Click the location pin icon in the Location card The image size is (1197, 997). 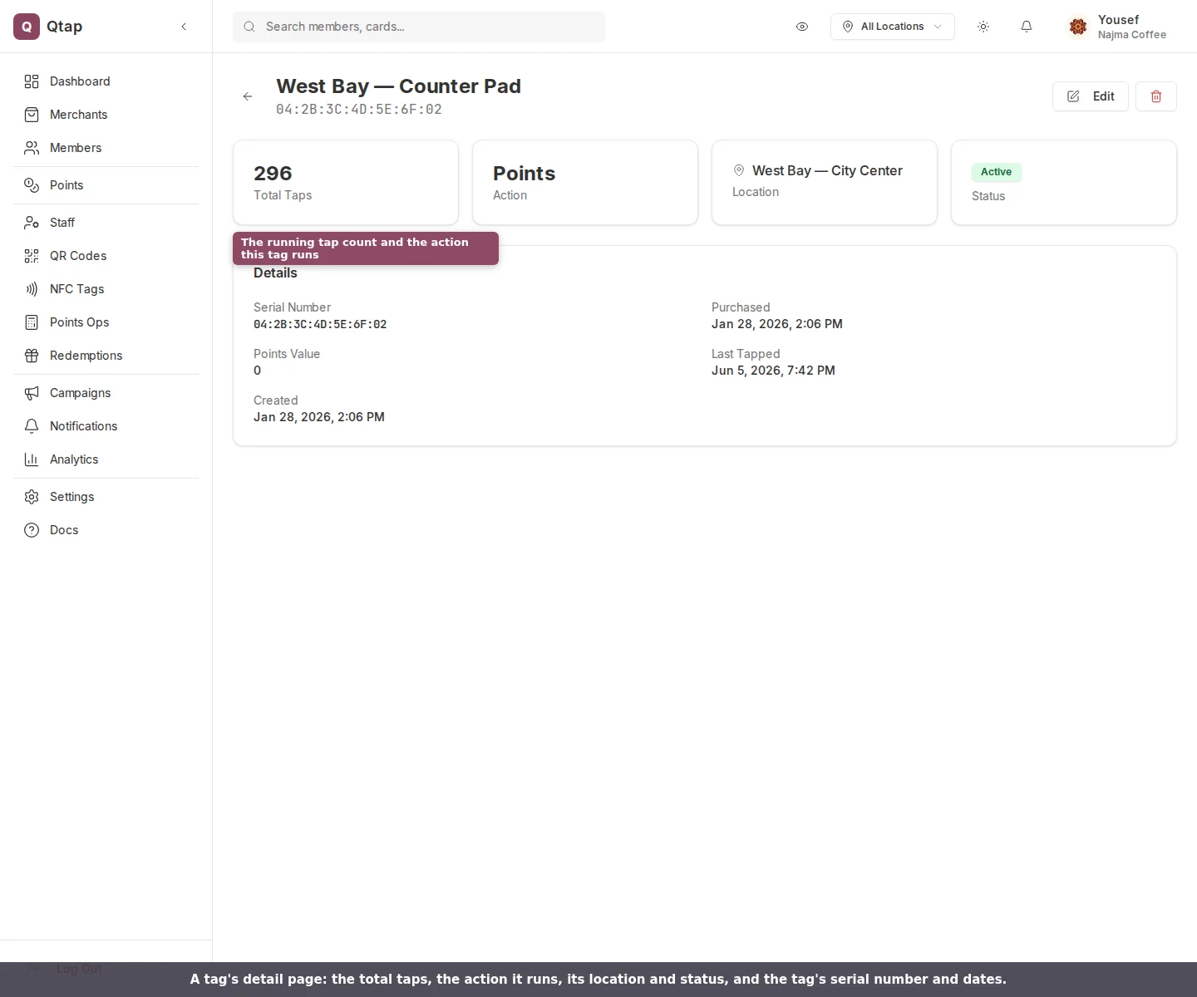(738, 170)
